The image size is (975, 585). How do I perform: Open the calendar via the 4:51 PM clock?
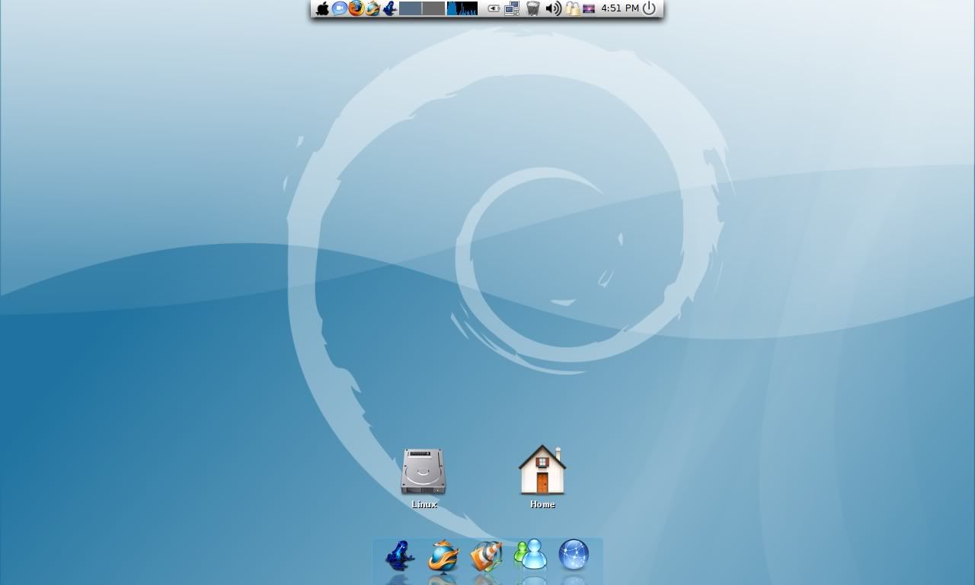tap(620, 8)
